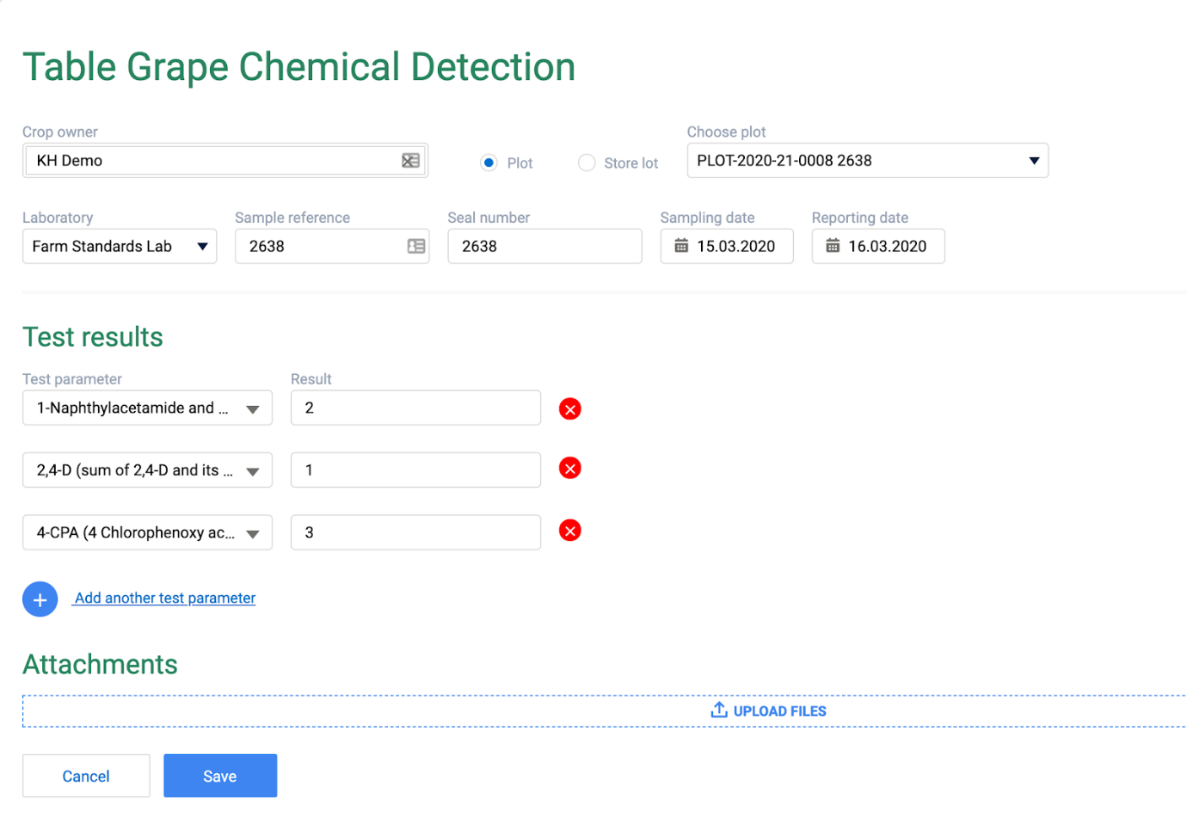Image resolution: width=1187 pixels, height=823 pixels.
Task: Click the calendar icon for Reporting date
Action: (833, 246)
